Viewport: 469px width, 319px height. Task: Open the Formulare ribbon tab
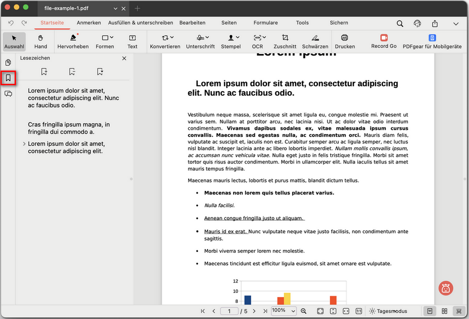point(265,23)
